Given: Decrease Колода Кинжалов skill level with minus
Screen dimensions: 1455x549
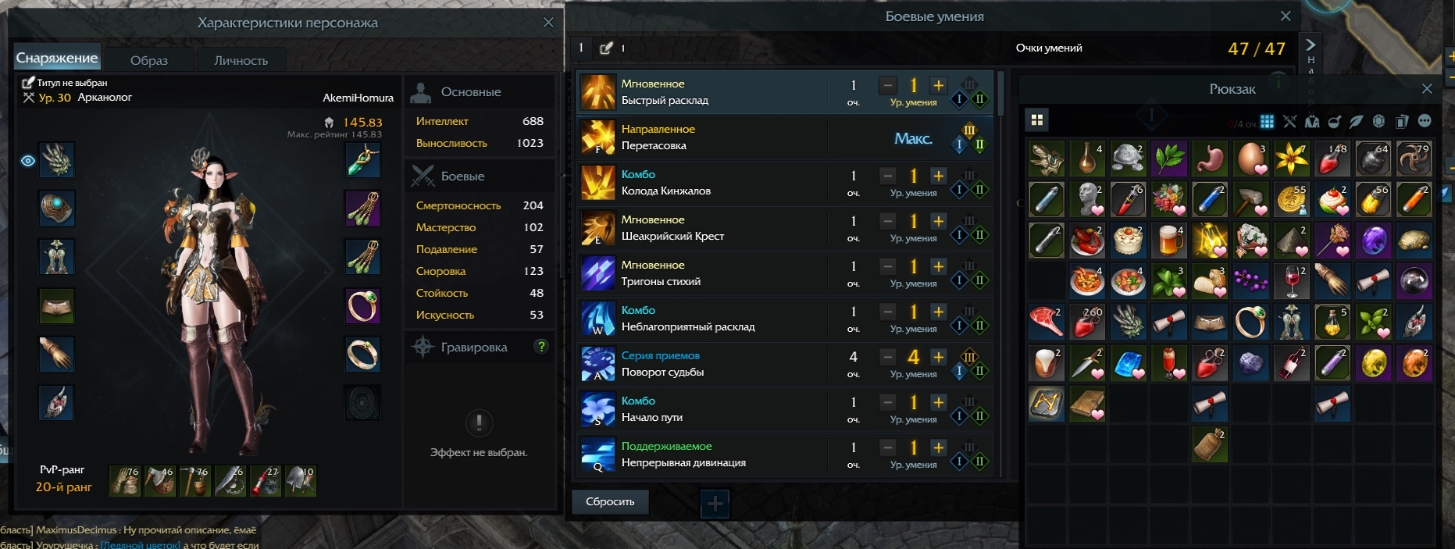Looking at the screenshot, I should (888, 176).
